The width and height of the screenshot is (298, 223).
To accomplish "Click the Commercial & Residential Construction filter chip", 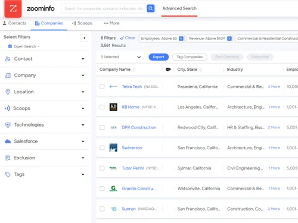I will 266,39.
